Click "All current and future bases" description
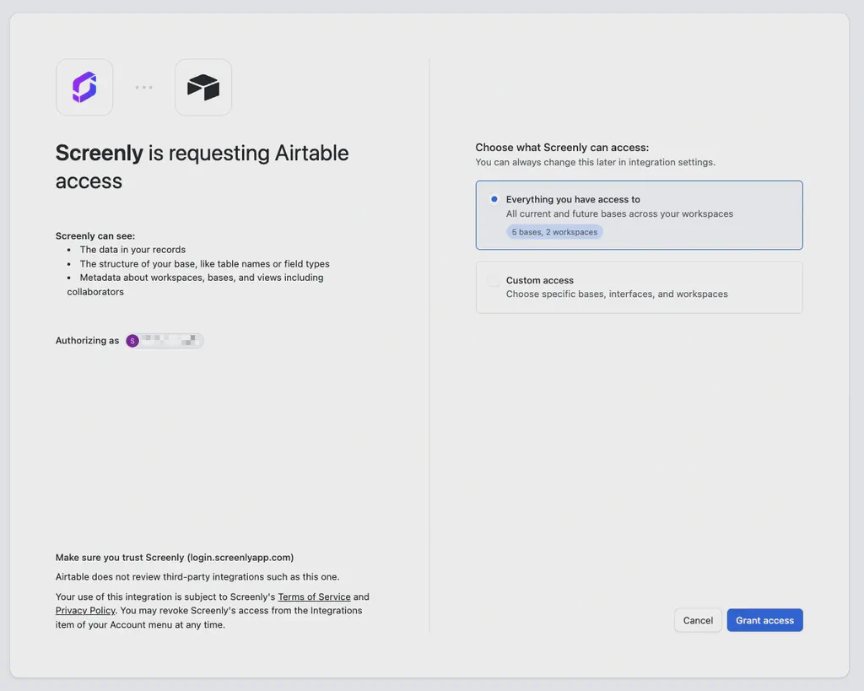The image size is (864, 691). tap(619, 213)
